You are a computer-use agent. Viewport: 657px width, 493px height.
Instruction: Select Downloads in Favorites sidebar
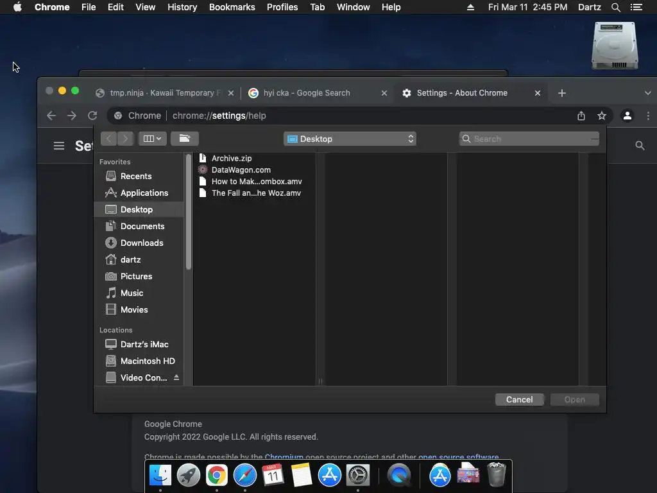(139, 243)
